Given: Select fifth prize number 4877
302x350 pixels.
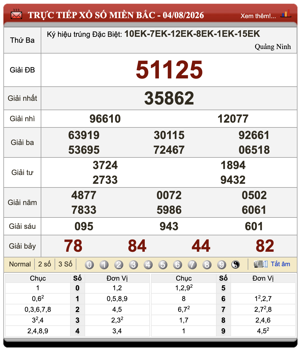Looking at the screenshot, I should [x=84, y=195].
